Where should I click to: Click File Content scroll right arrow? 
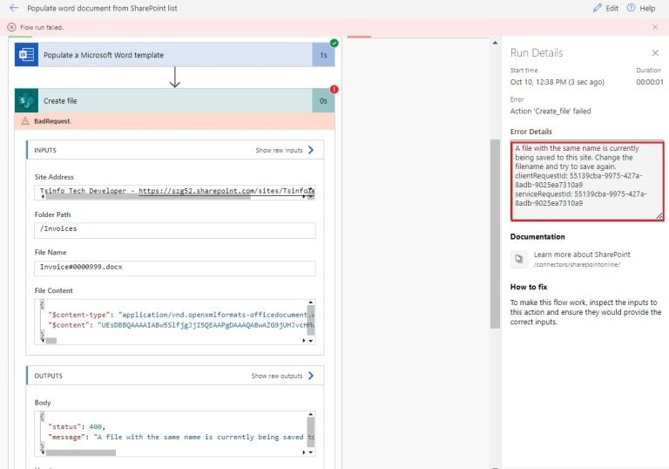304,341
